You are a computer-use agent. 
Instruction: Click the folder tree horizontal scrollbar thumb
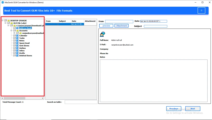tap(14, 98)
